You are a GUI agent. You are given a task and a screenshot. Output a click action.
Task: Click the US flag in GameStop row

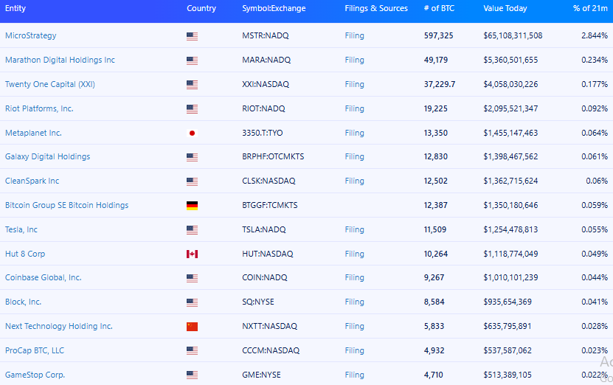(192, 375)
